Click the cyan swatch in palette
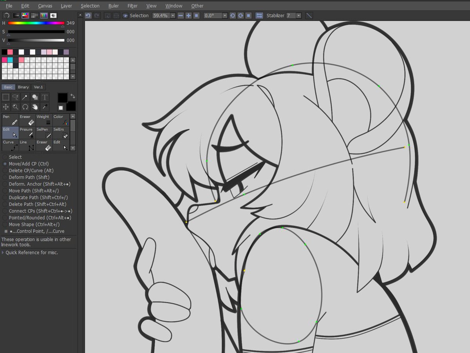The image size is (470, 353). click(x=10, y=60)
